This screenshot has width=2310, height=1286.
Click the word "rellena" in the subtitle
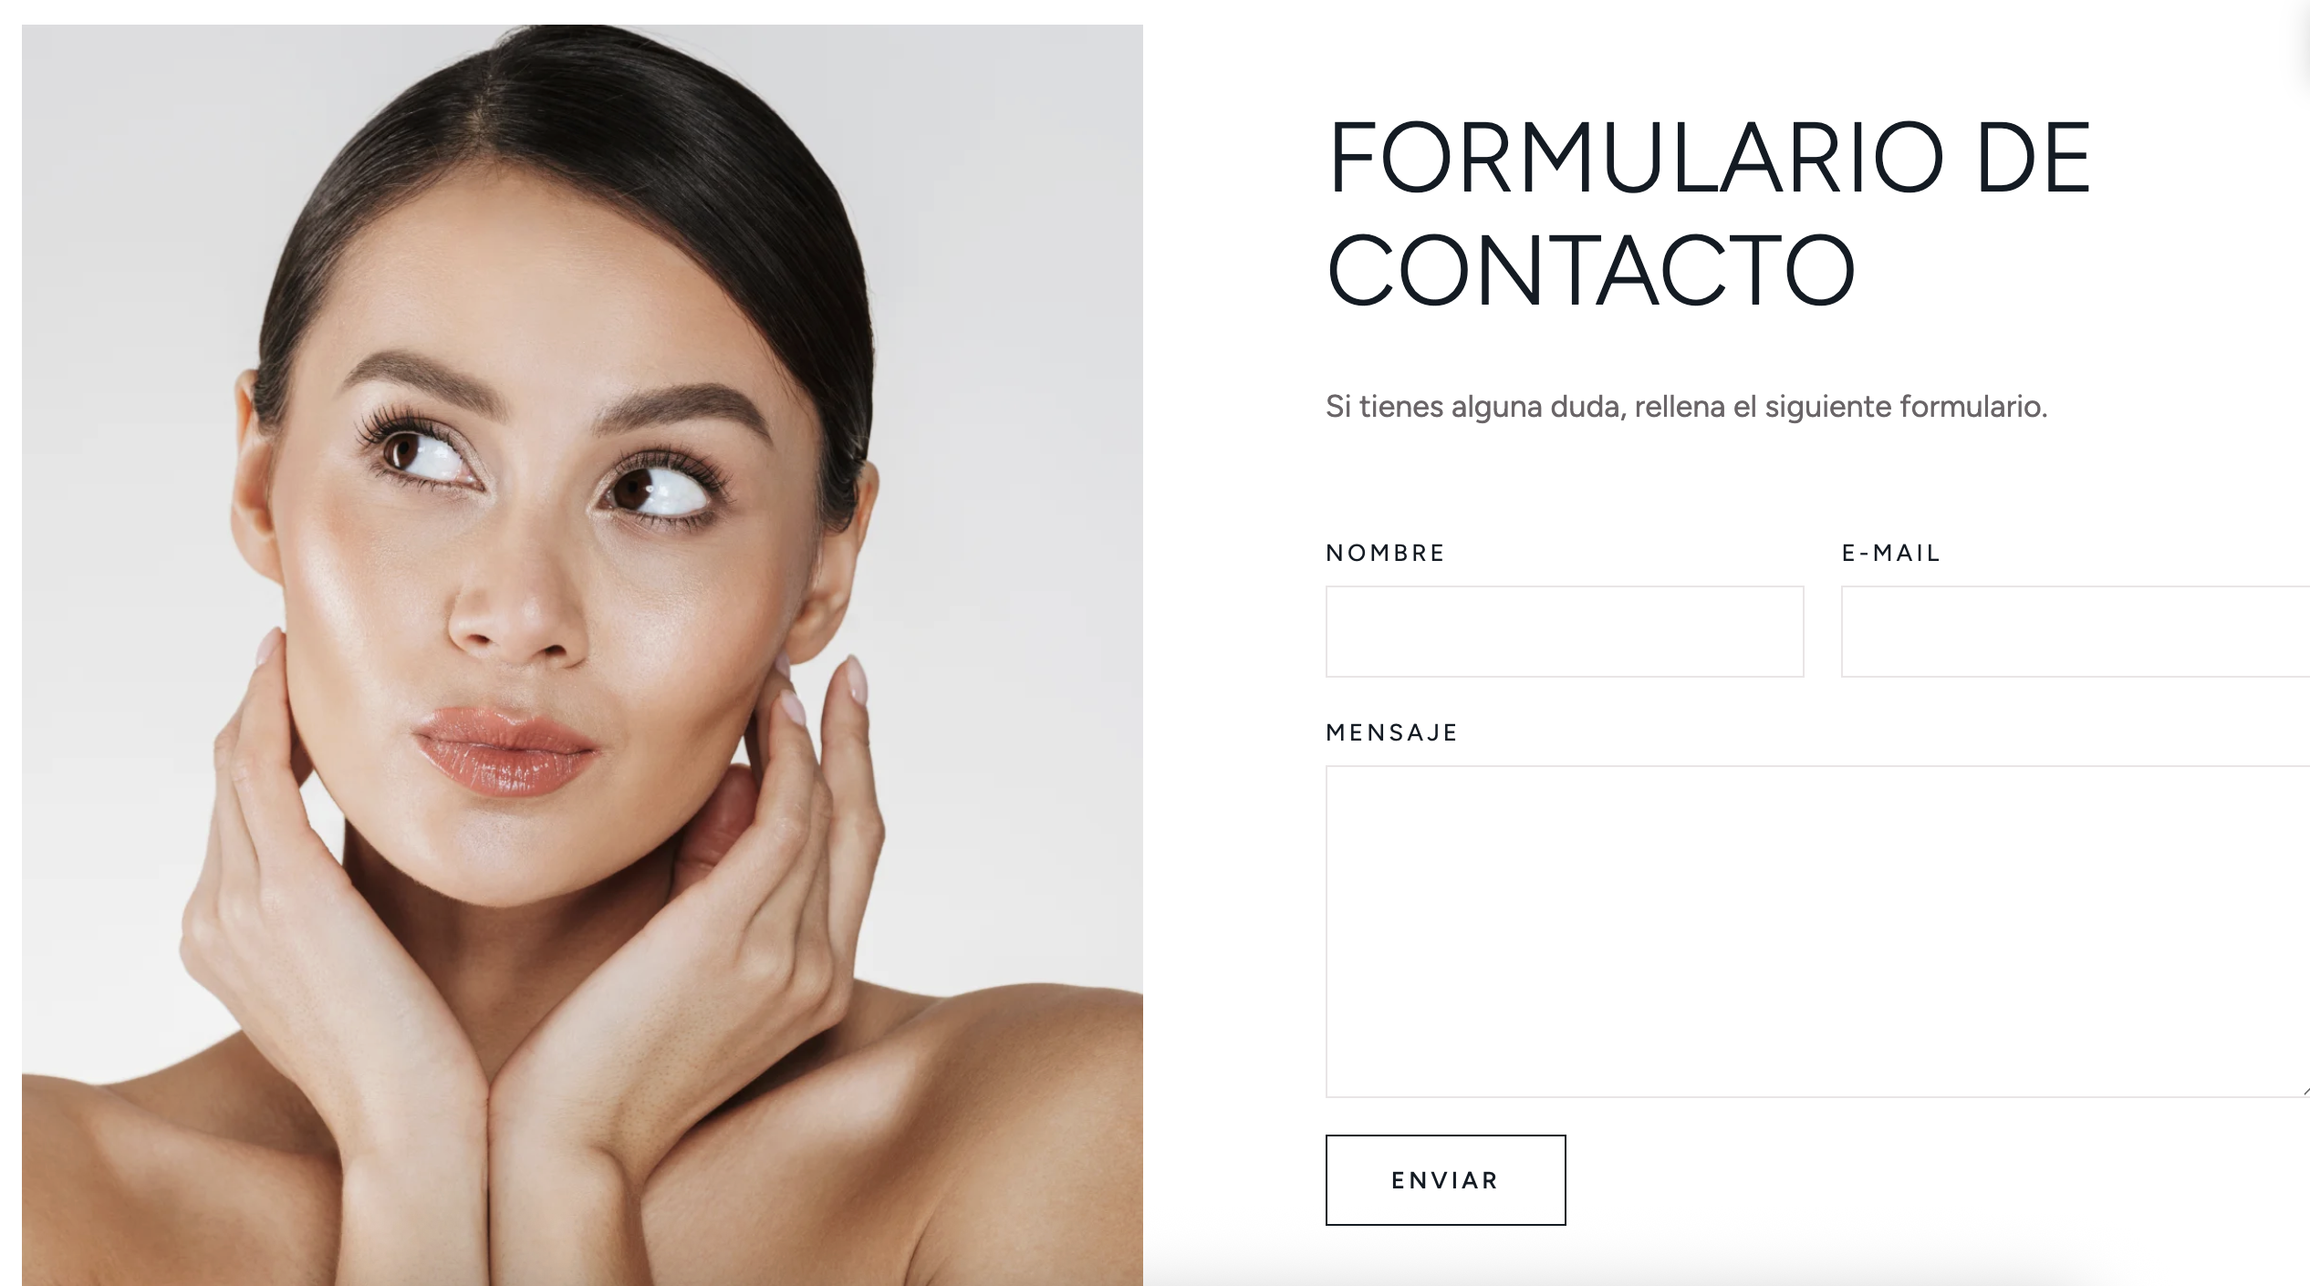(x=1680, y=407)
